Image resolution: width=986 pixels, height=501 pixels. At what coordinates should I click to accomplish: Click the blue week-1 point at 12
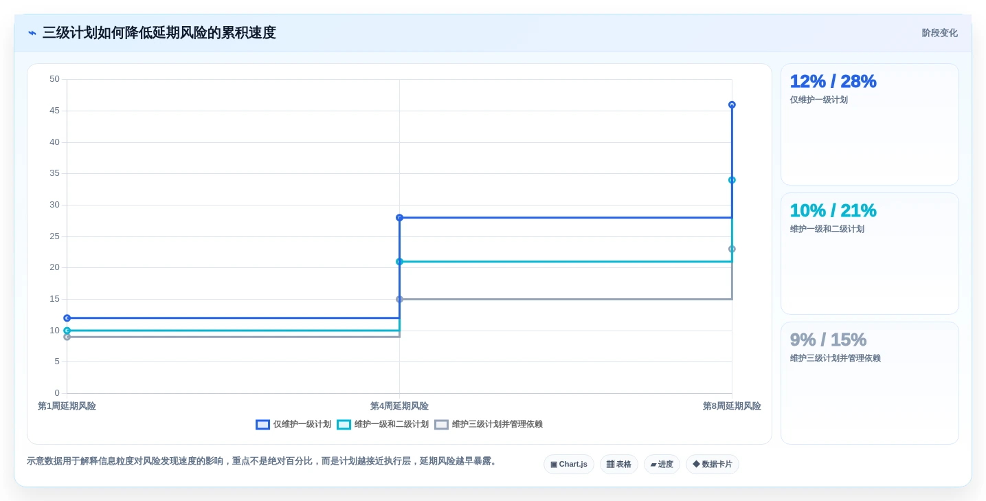point(67,318)
